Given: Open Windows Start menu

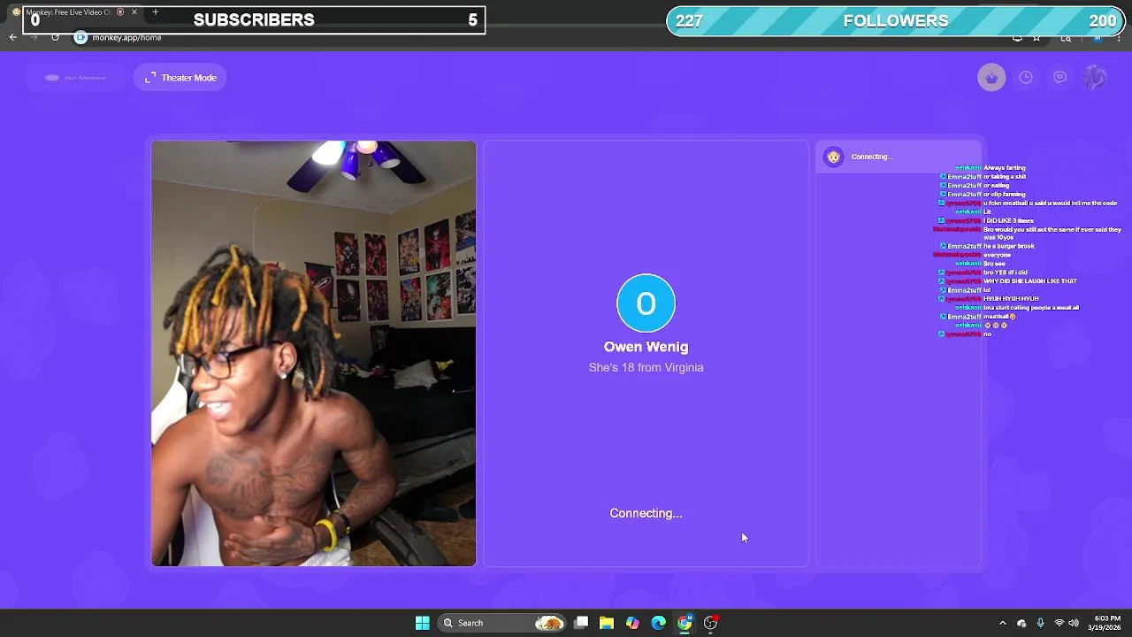Looking at the screenshot, I should coord(422,623).
